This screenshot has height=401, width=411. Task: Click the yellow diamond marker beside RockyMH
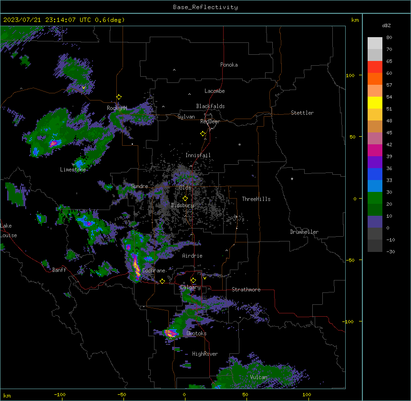pyautogui.click(x=119, y=97)
